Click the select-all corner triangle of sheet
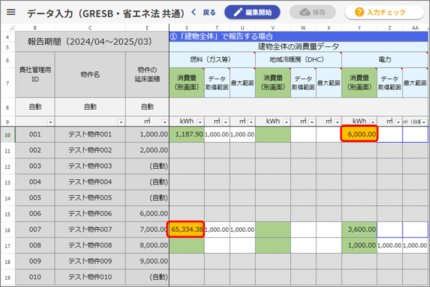430x287 pixels. (12, 28)
